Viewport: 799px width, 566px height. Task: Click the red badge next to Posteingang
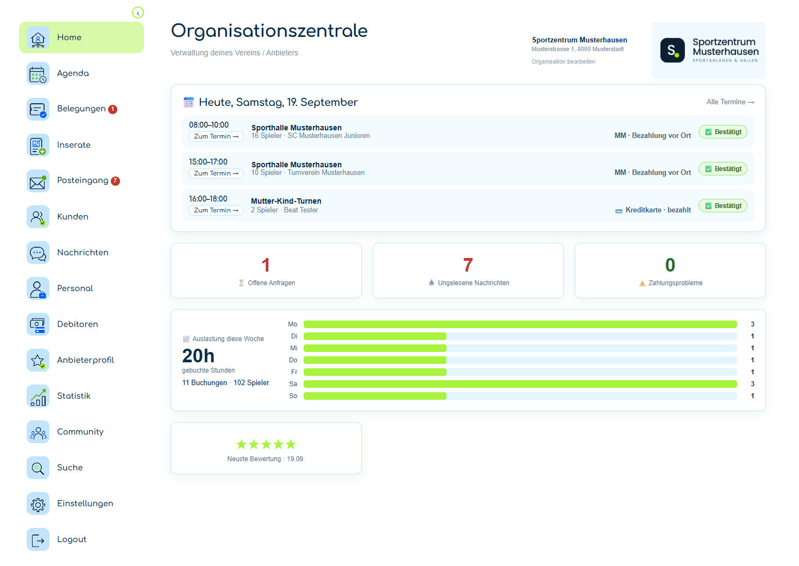click(x=115, y=181)
